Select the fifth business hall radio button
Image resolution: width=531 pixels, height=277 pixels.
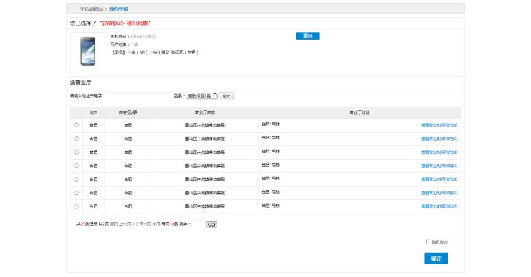click(x=76, y=179)
